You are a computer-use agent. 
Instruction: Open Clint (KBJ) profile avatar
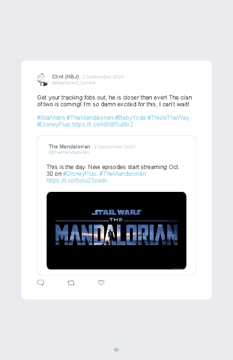pos(43,80)
